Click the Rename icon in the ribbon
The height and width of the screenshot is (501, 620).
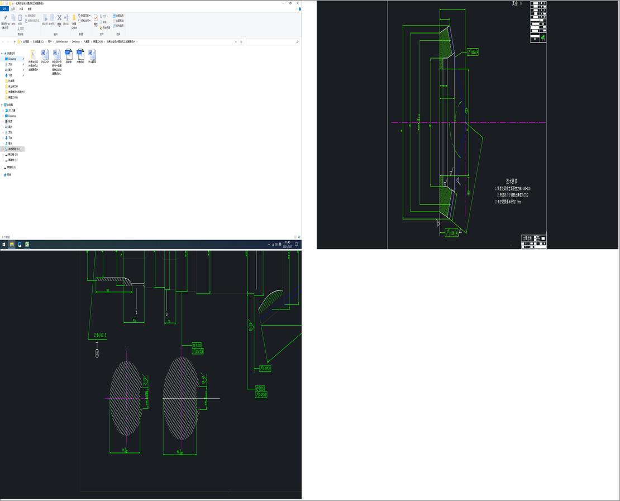[66, 18]
